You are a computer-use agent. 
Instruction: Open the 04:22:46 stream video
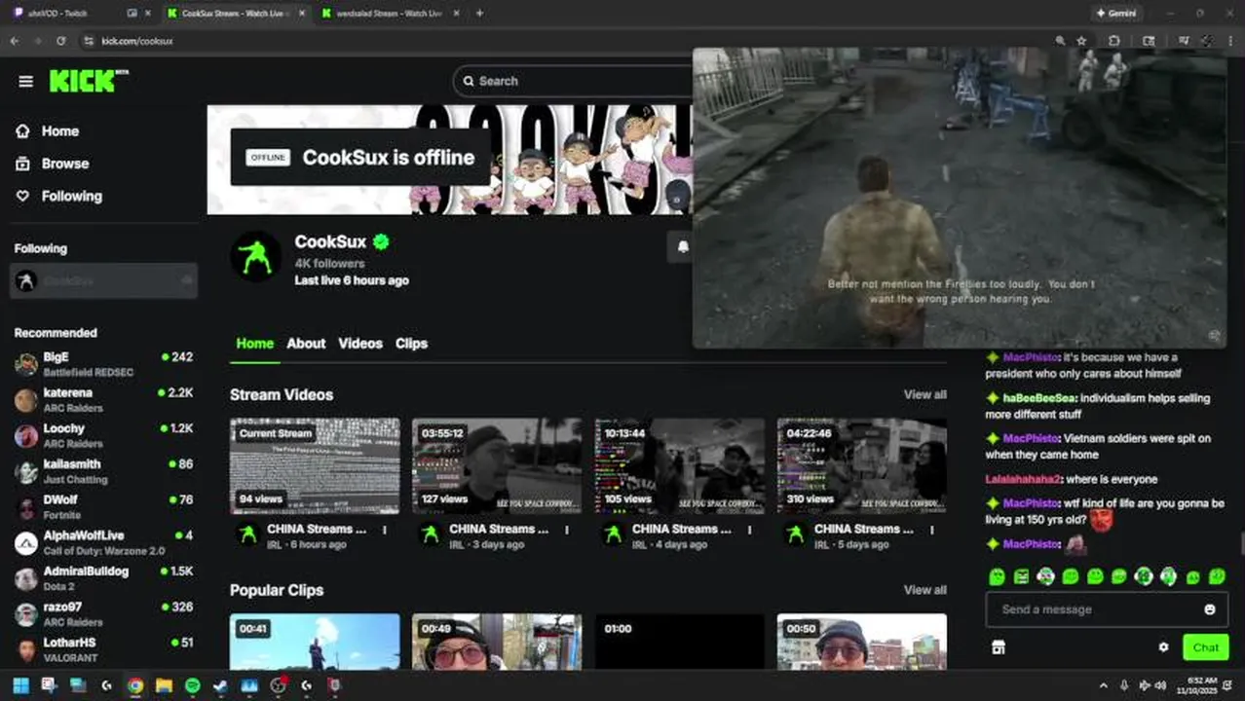click(x=862, y=465)
